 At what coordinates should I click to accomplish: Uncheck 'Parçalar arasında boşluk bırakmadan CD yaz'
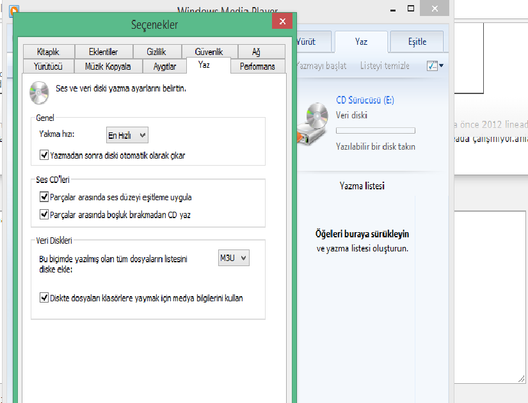pos(44,215)
